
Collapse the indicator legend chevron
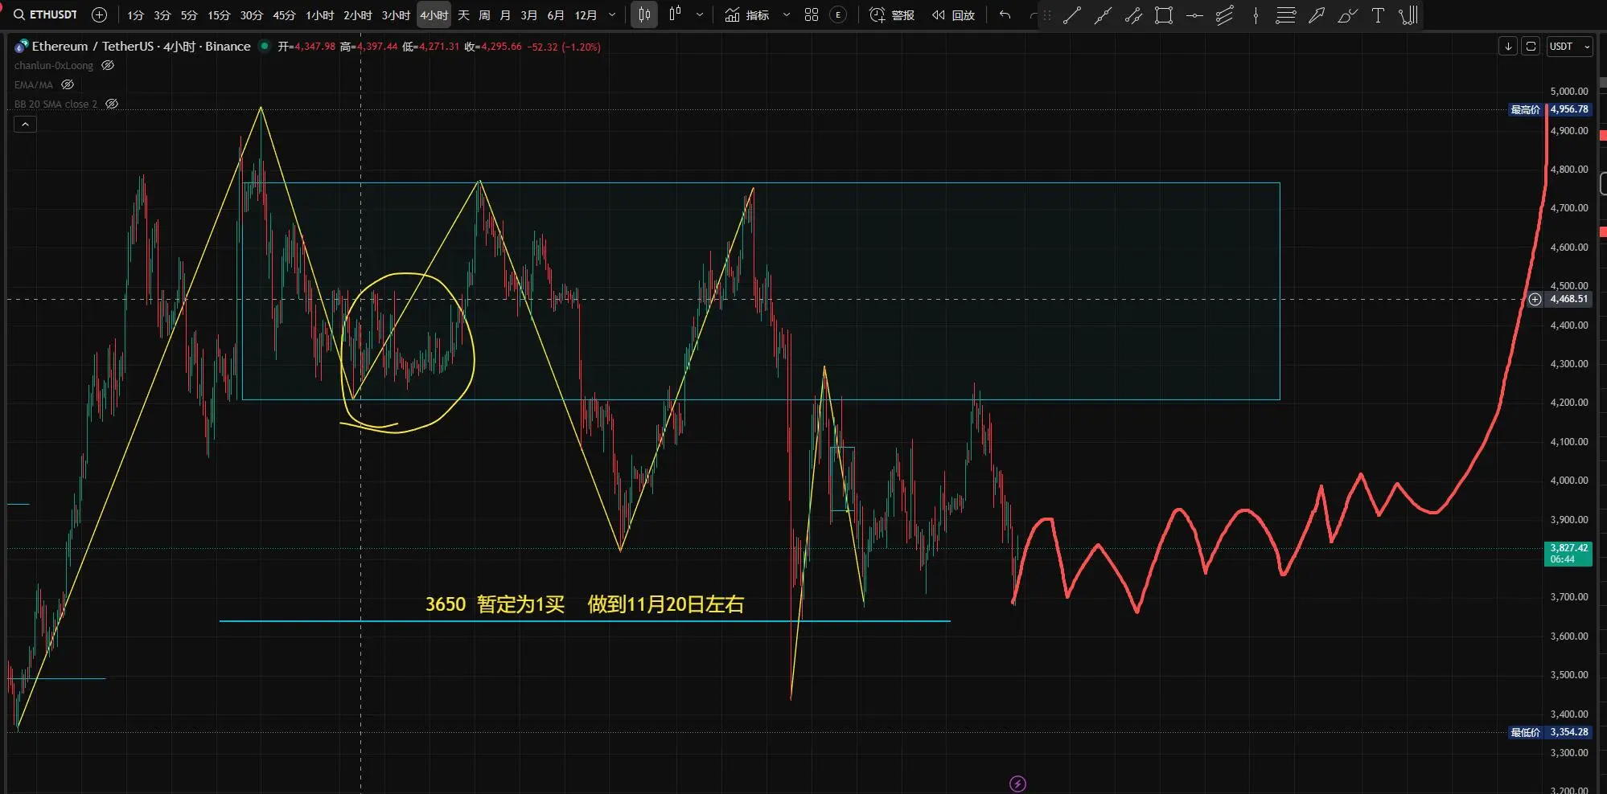[25, 125]
